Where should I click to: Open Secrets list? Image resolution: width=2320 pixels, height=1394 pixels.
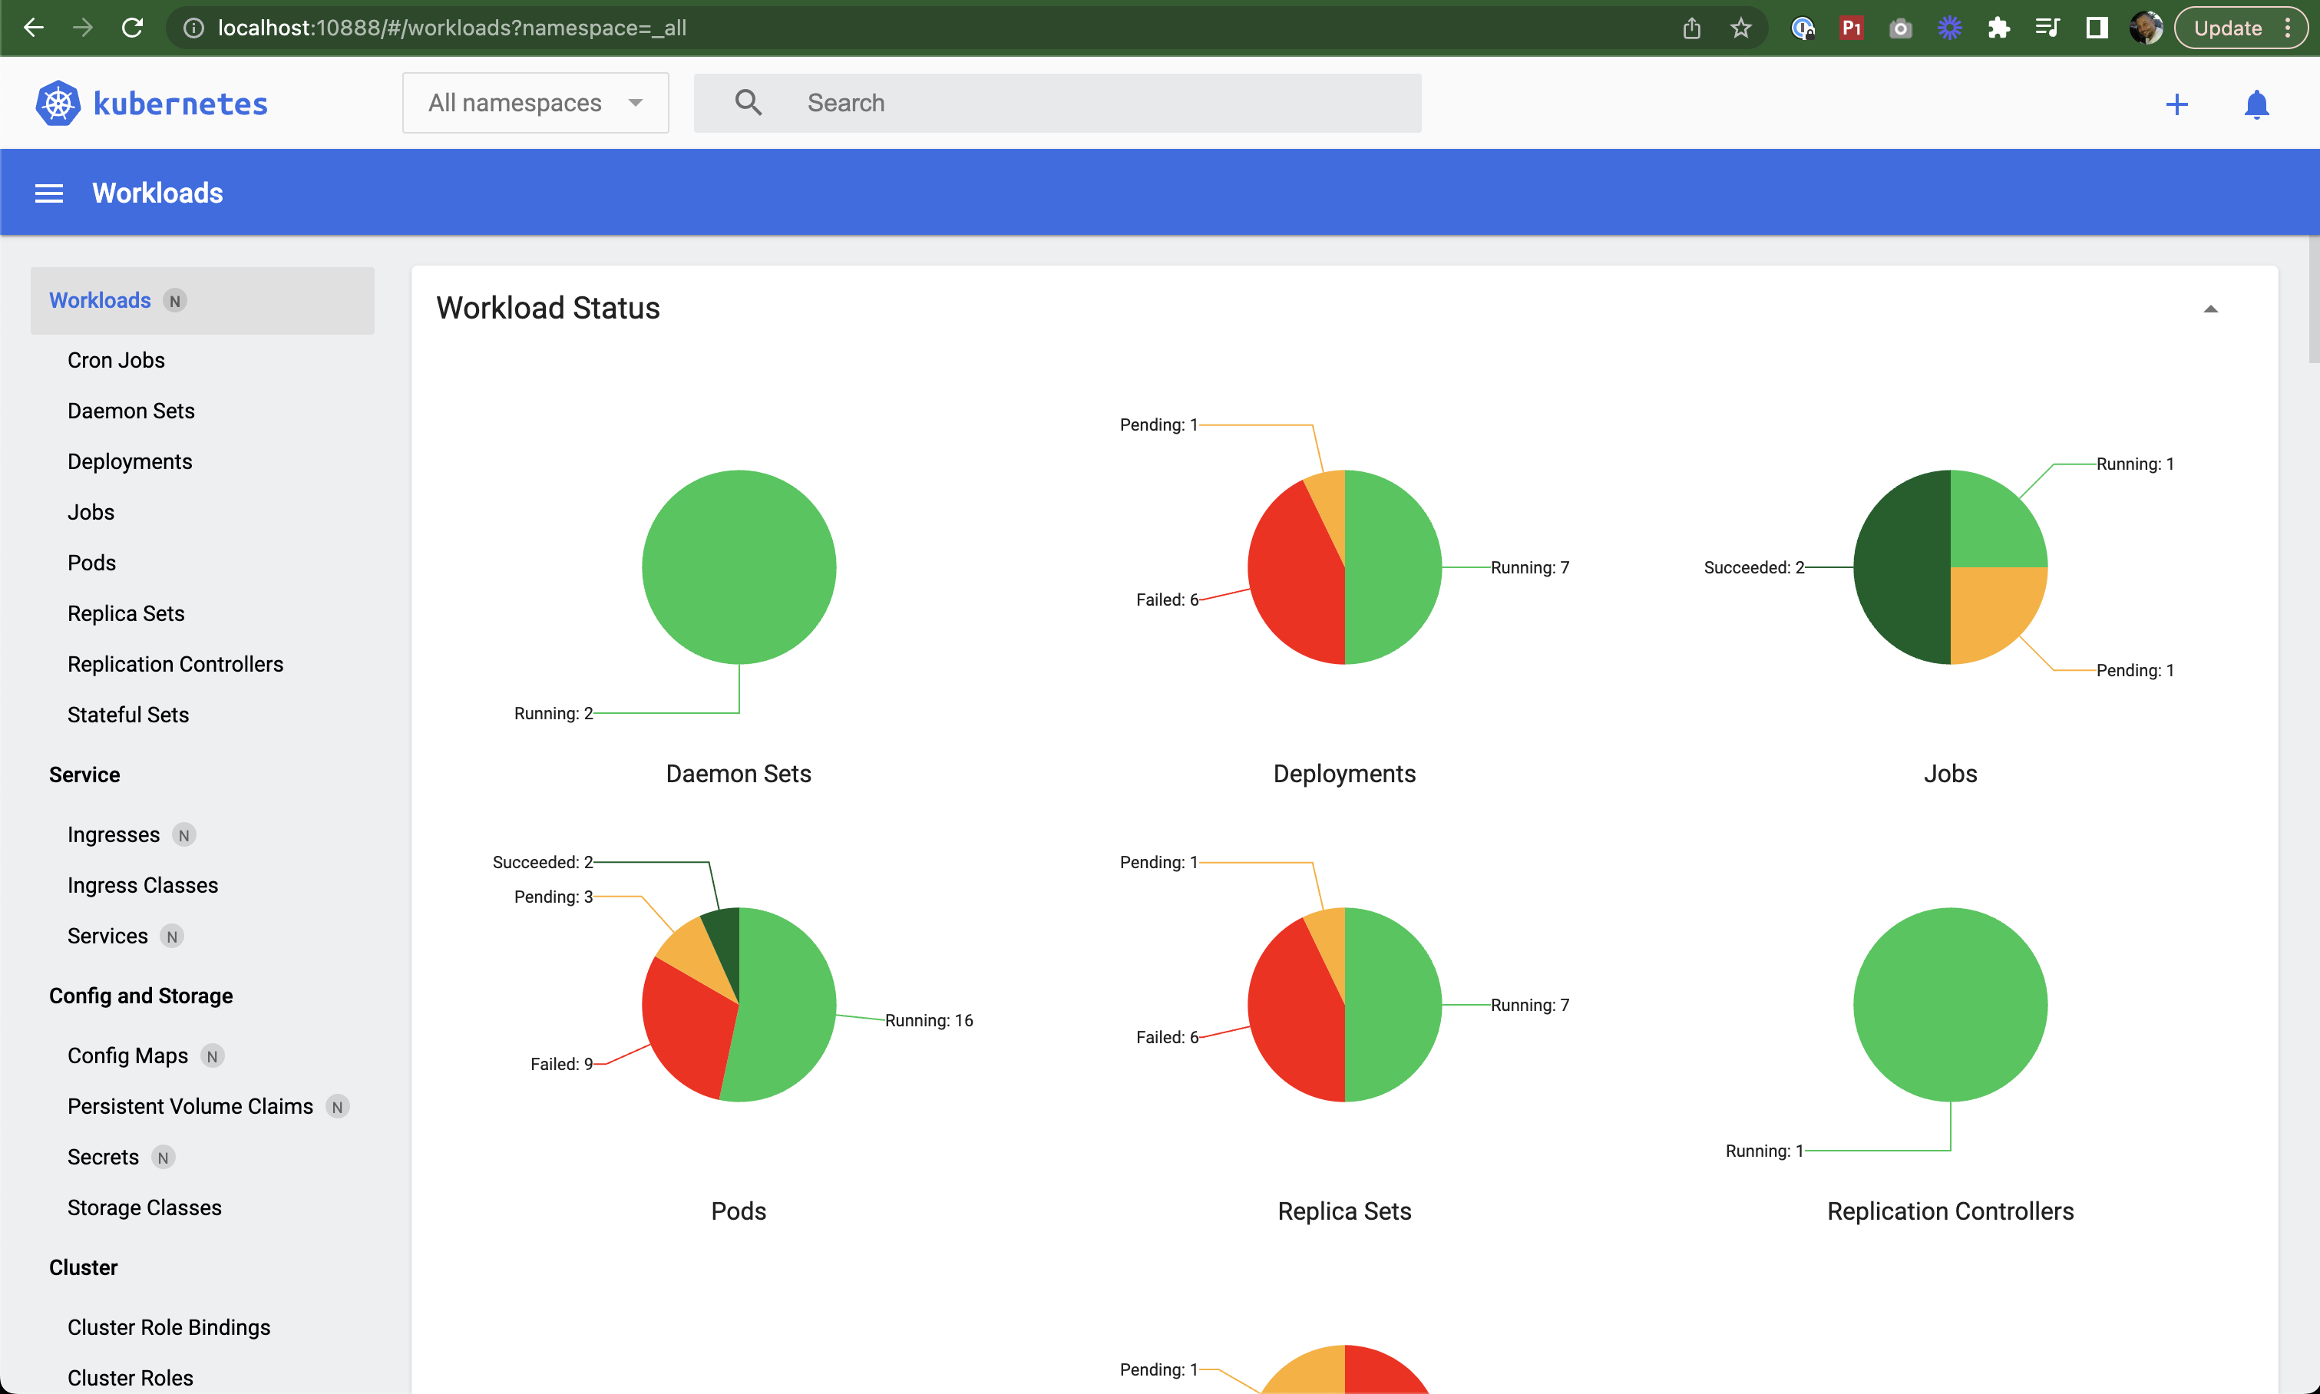point(104,1158)
